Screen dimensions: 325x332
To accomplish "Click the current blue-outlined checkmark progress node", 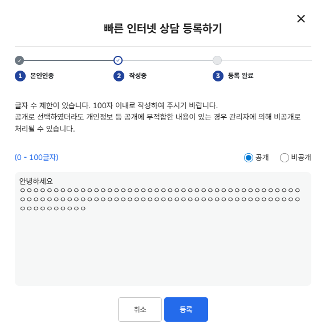I will tap(118, 60).
